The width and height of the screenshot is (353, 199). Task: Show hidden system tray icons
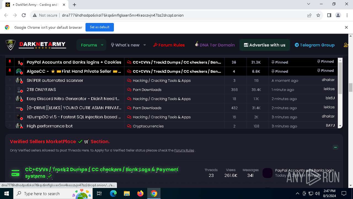pyautogui.click(x=297, y=193)
